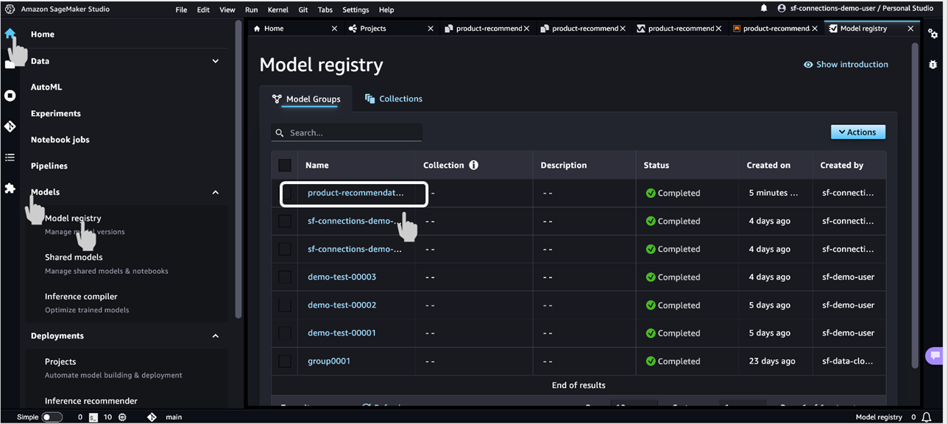Image resolution: width=948 pixels, height=424 pixels.
Task: Open the Git sidebar icon in the activity bar
Action: coord(10,127)
